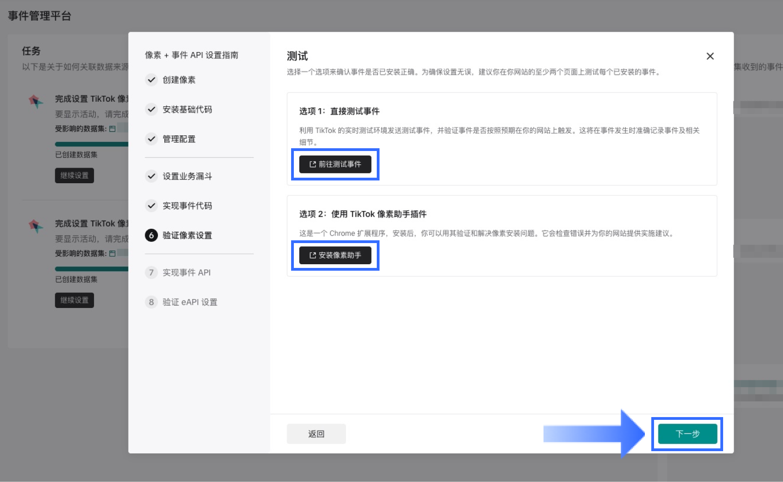Click the 任务 heading in the background
The image size is (783, 482).
pyautogui.click(x=31, y=51)
